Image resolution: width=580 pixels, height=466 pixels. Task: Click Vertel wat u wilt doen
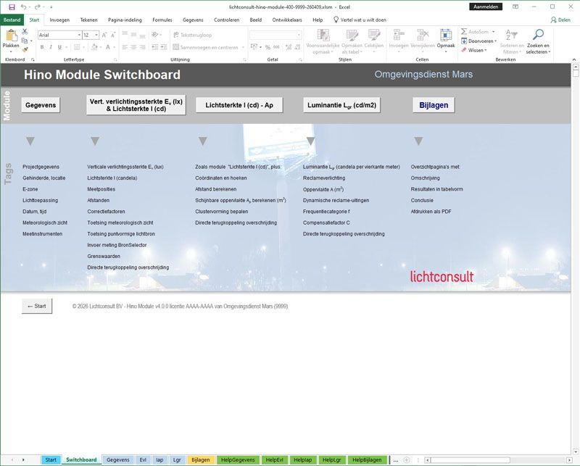[360, 20]
